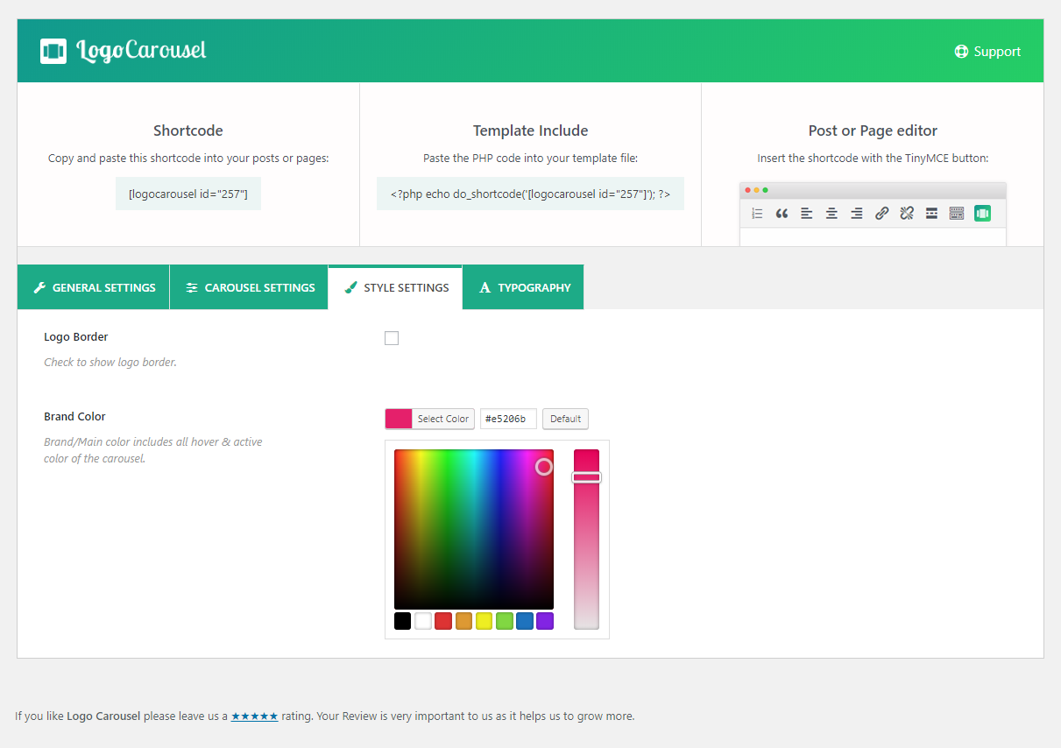Click the Logo Carousel icon in the editor toolbar

(982, 213)
